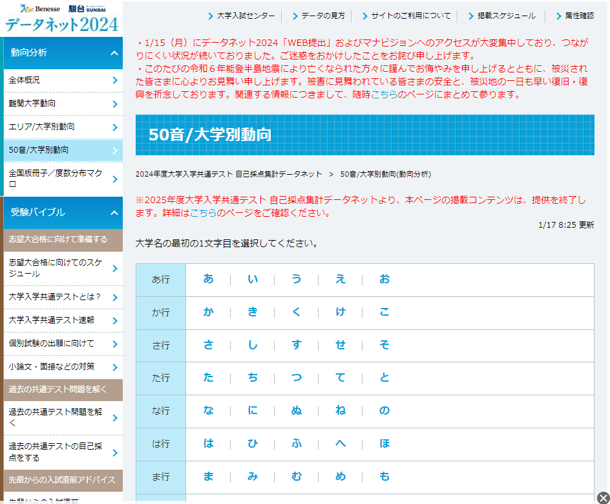
Task: Select kana ふ
Action: click(297, 443)
